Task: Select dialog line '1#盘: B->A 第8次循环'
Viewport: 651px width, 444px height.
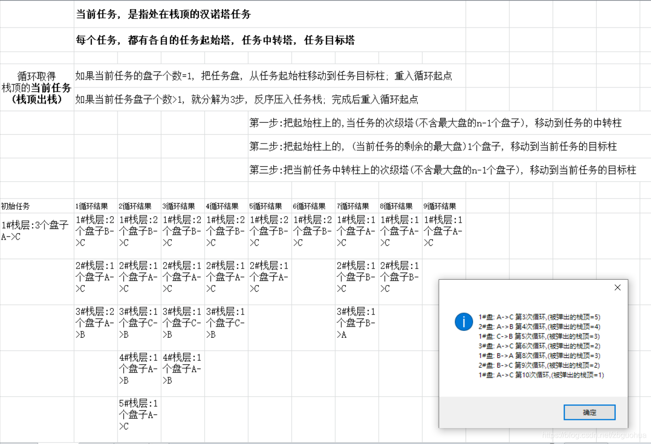Action: (539, 356)
